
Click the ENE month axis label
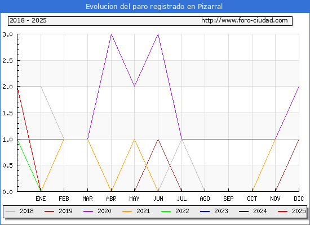[x=41, y=199]
